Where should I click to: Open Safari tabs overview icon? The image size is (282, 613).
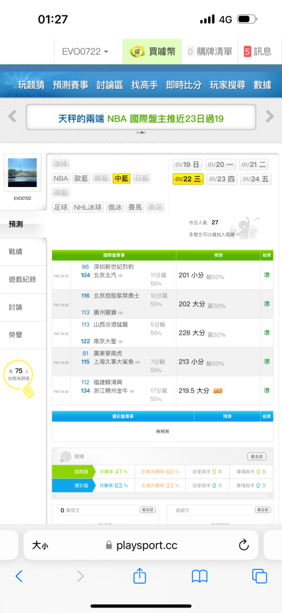pos(259,576)
